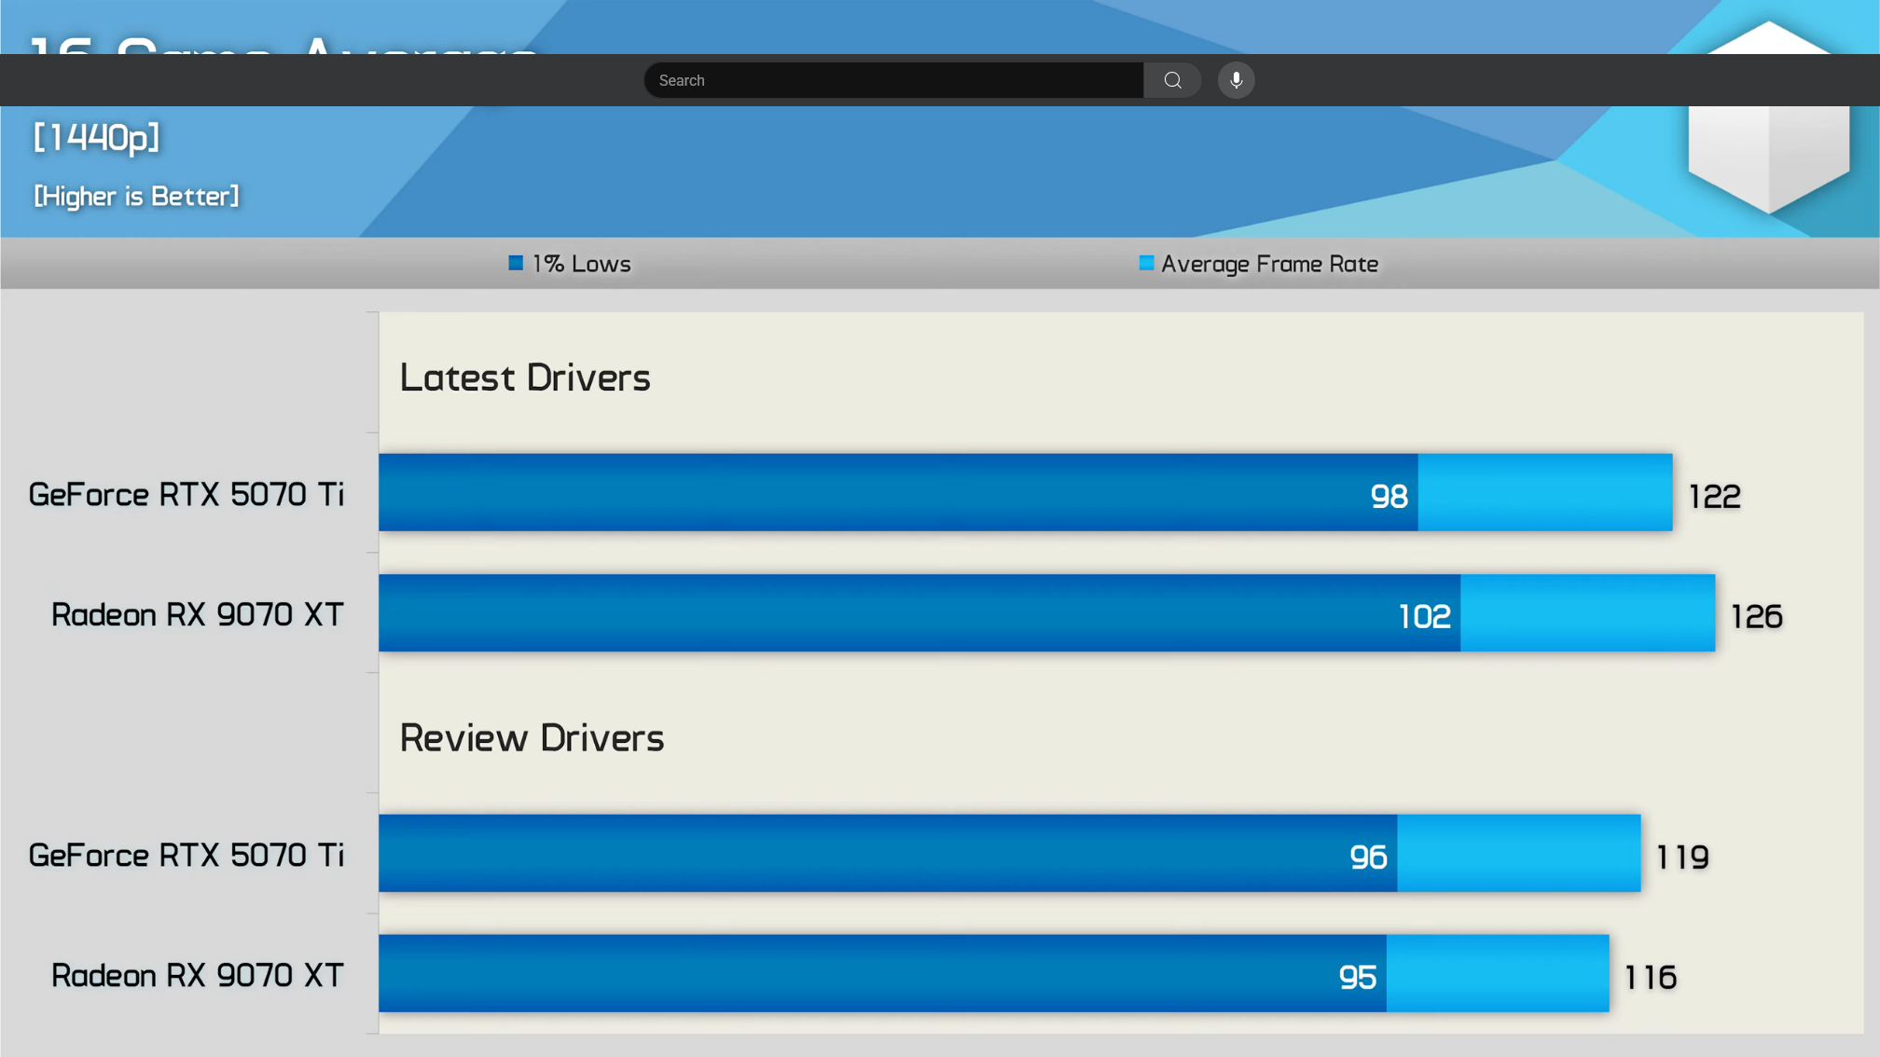Click the 'Review Drivers' heading
The height and width of the screenshot is (1057, 1880).
[x=532, y=738]
